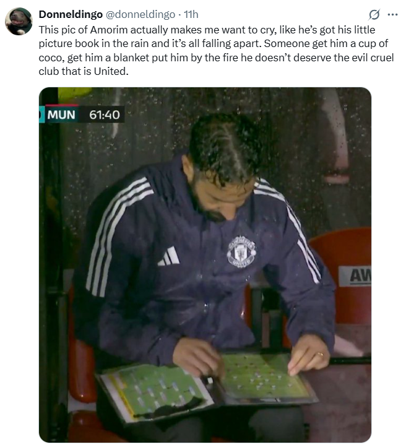The width and height of the screenshot is (406, 447).
Task: Click the gold ring on his hand
Action: coord(321,354)
